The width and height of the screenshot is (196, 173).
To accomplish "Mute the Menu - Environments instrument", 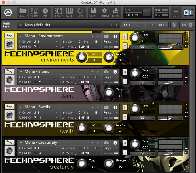I will pyautogui.click(x=125, y=46).
